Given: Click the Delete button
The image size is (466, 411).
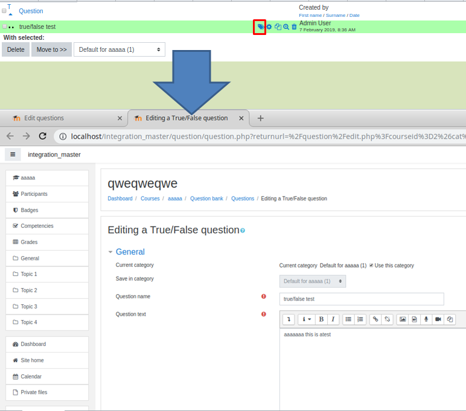Looking at the screenshot, I should [x=16, y=49].
